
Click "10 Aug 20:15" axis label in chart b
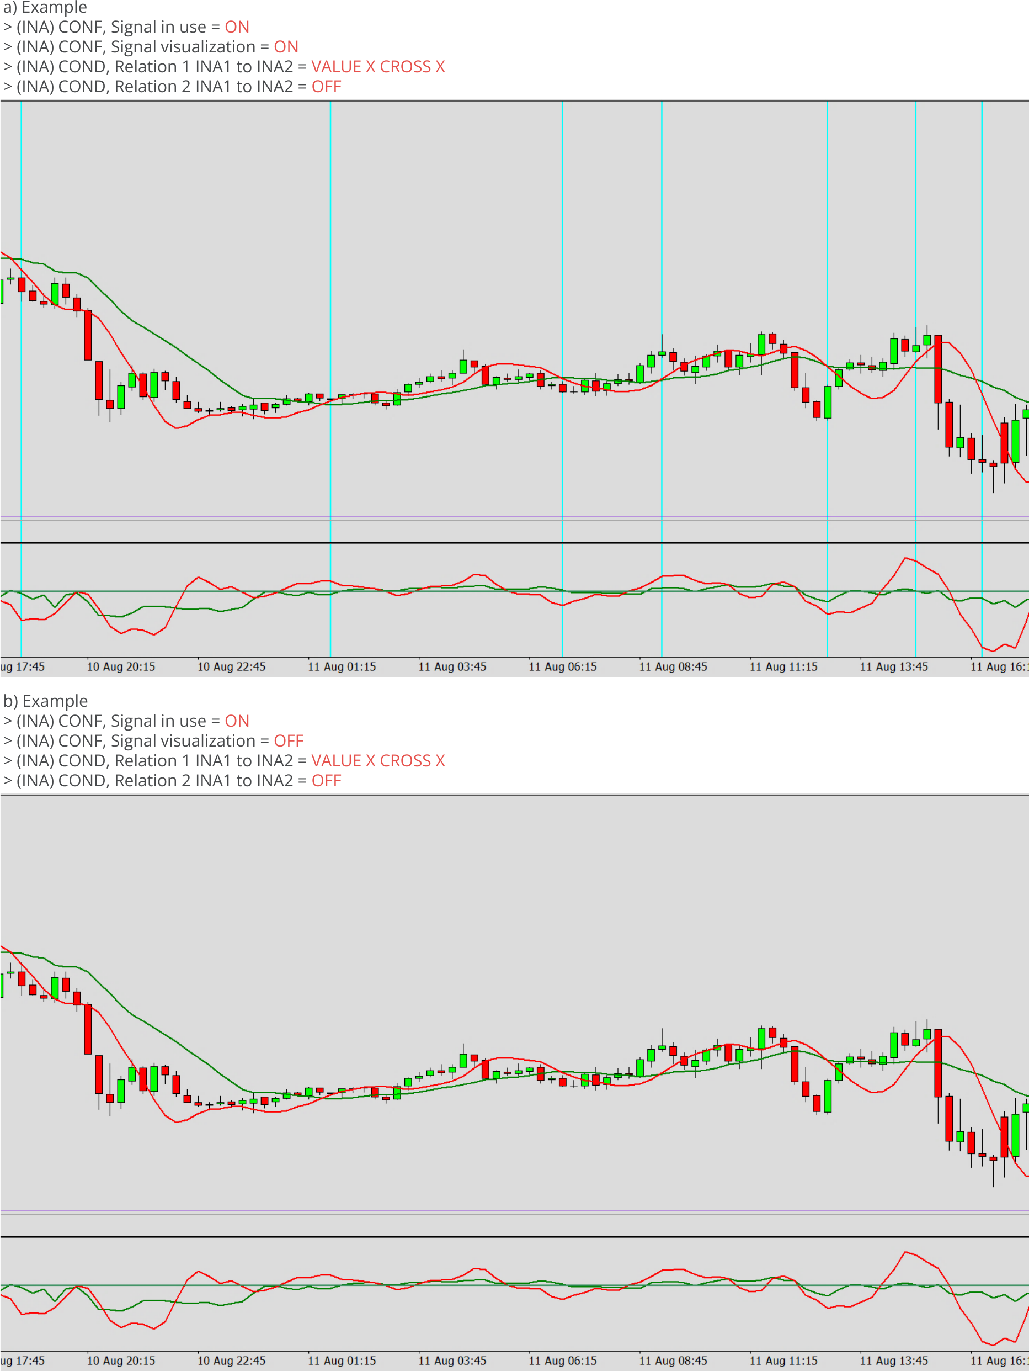(121, 1361)
